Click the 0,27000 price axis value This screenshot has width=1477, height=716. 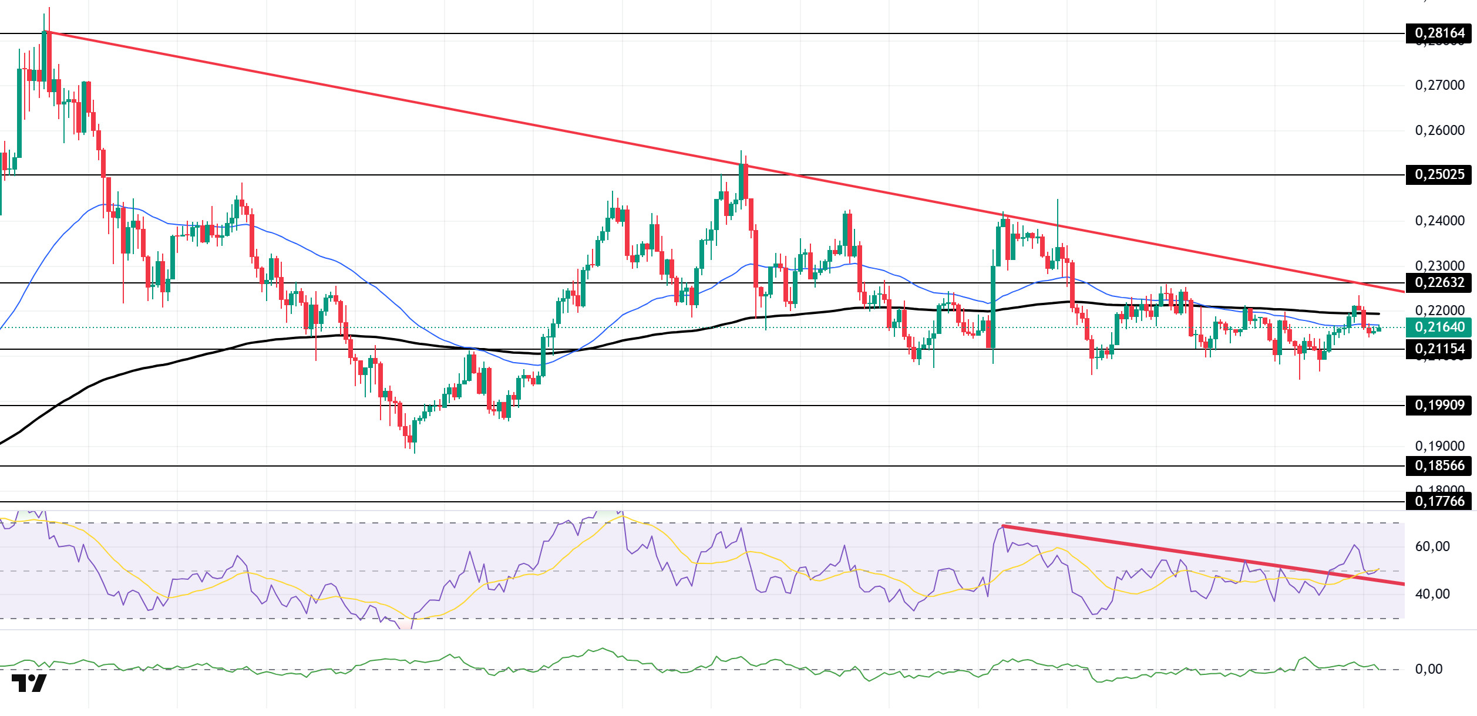pyautogui.click(x=1440, y=86)
